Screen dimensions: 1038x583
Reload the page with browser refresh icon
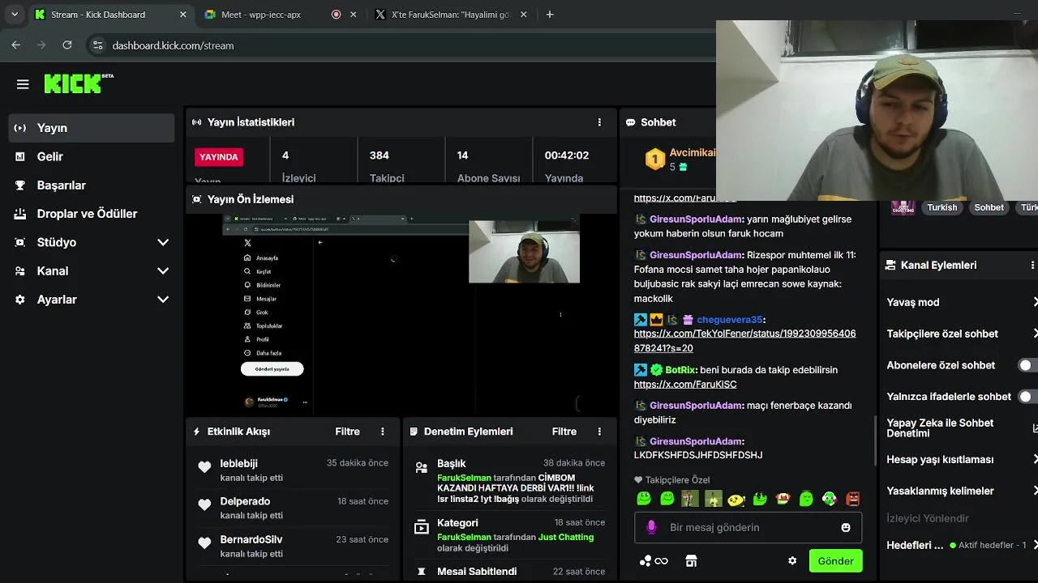(67, 45)
